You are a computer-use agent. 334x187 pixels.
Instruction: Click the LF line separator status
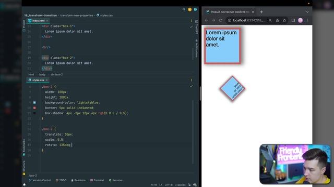pos(161,185)
